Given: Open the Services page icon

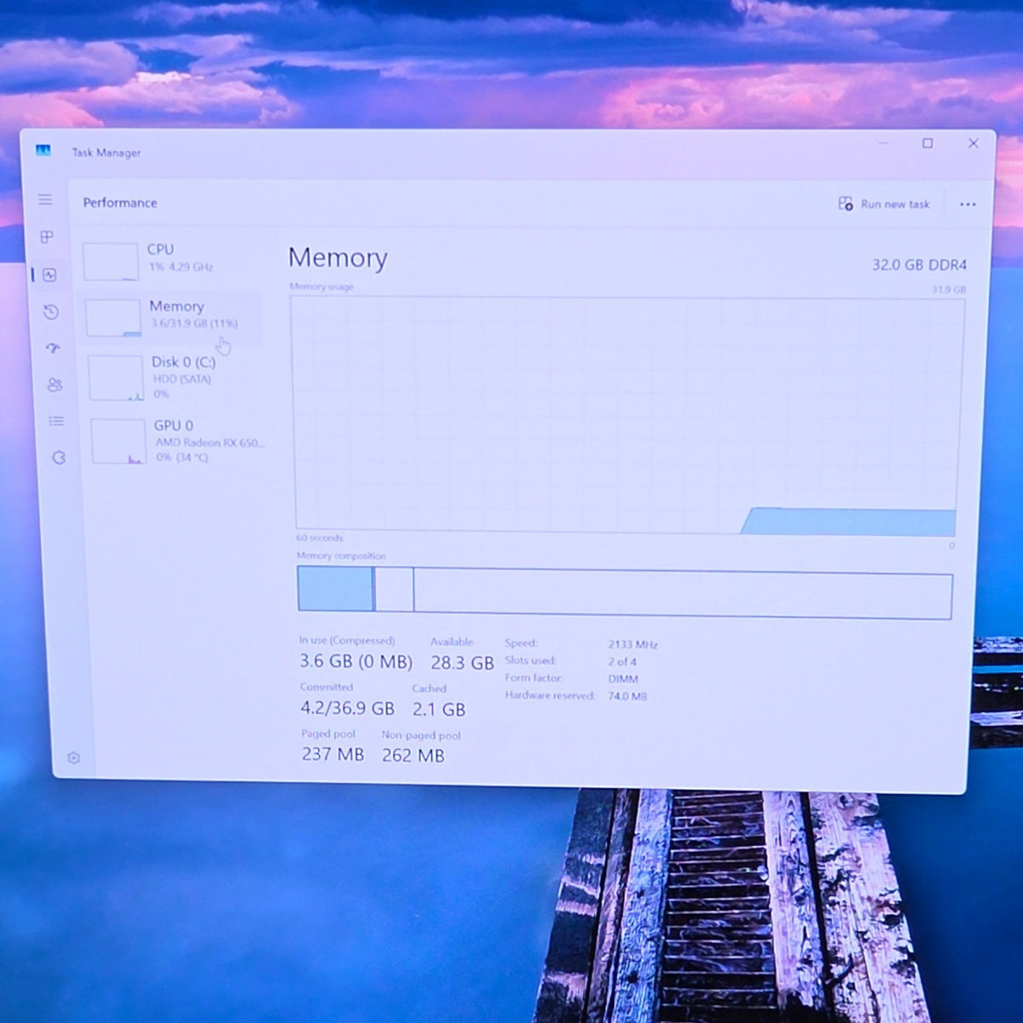Looking at the screenshot, I should coord(59,458).
